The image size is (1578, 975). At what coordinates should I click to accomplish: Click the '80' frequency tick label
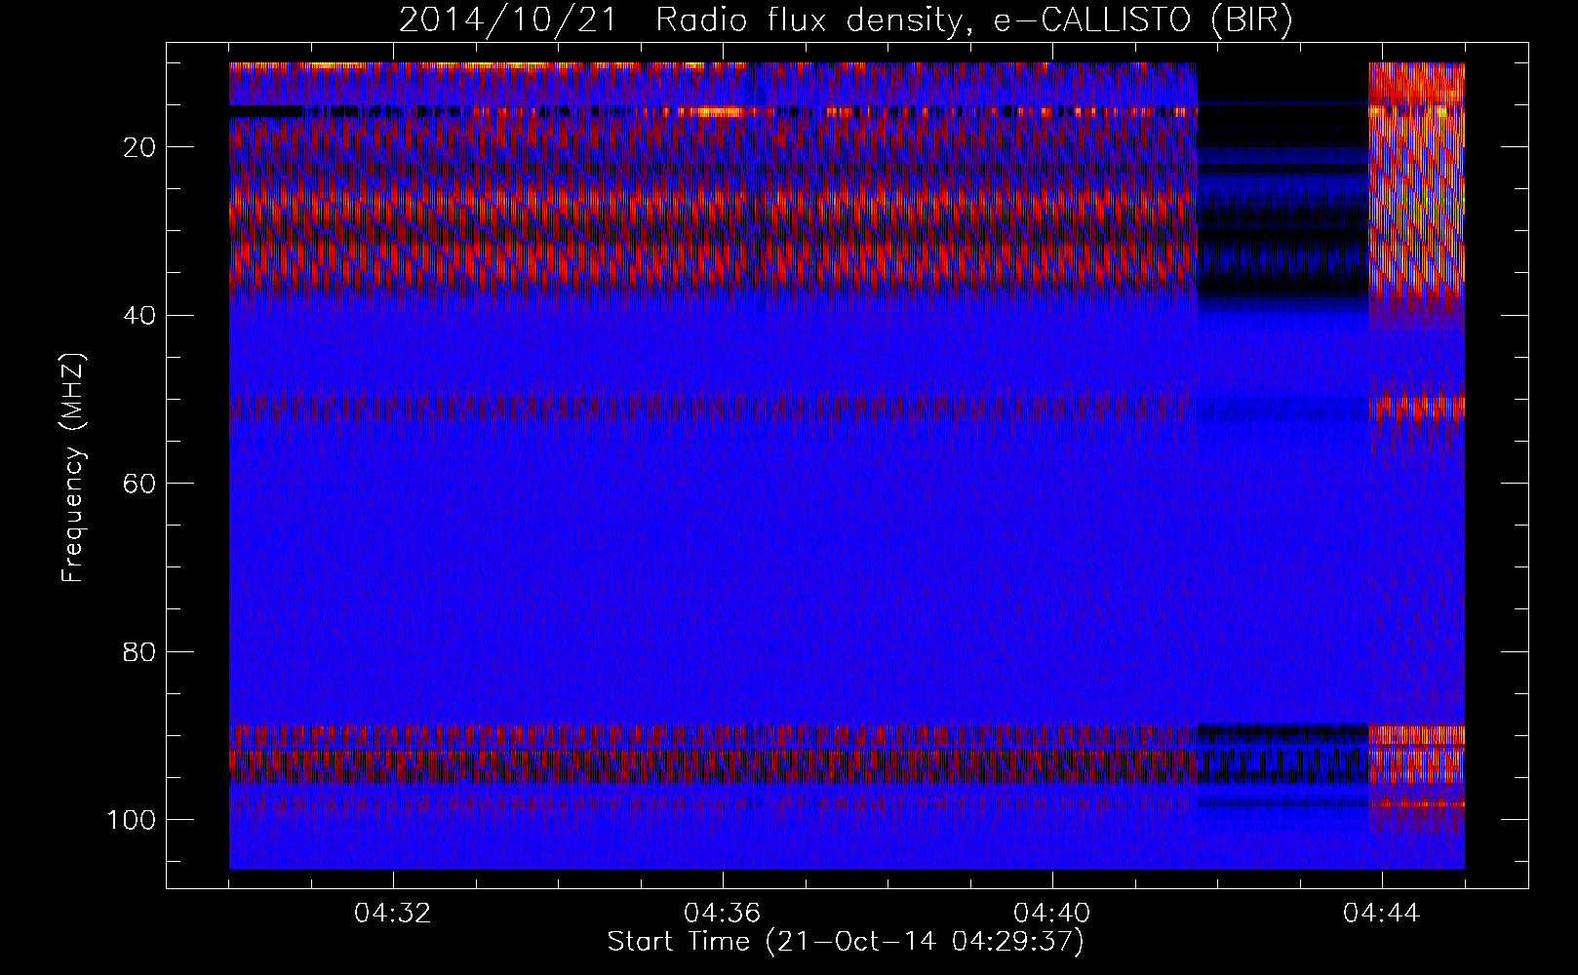point(140,651)
